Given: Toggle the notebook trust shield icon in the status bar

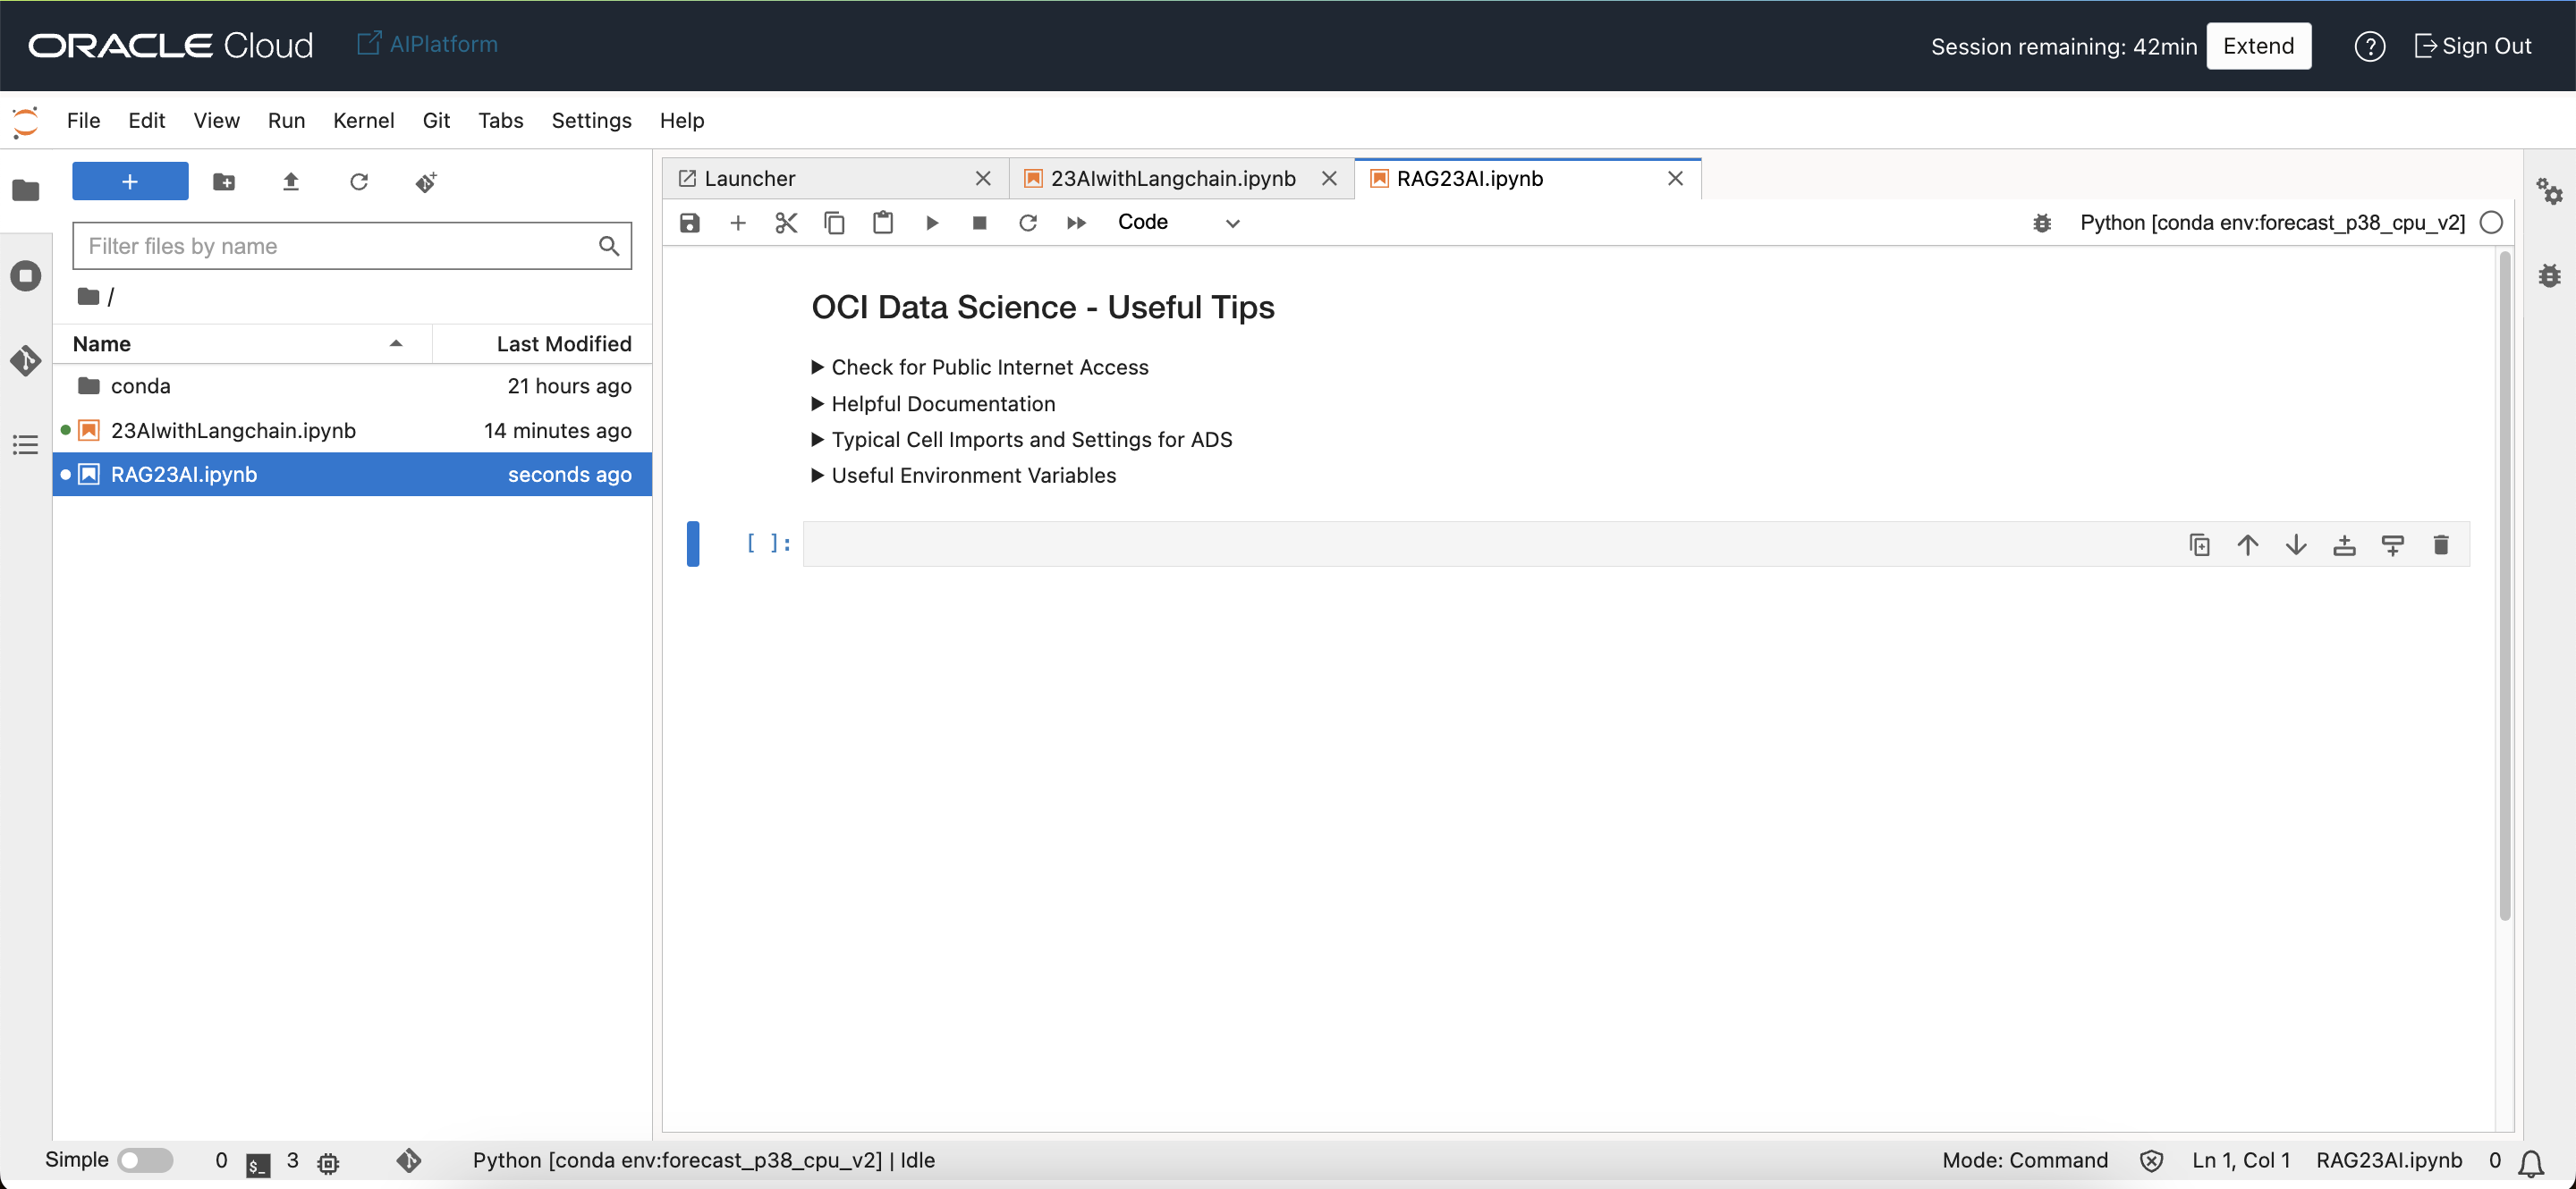Looking at the screenshot, I should click(2151, 1160).
